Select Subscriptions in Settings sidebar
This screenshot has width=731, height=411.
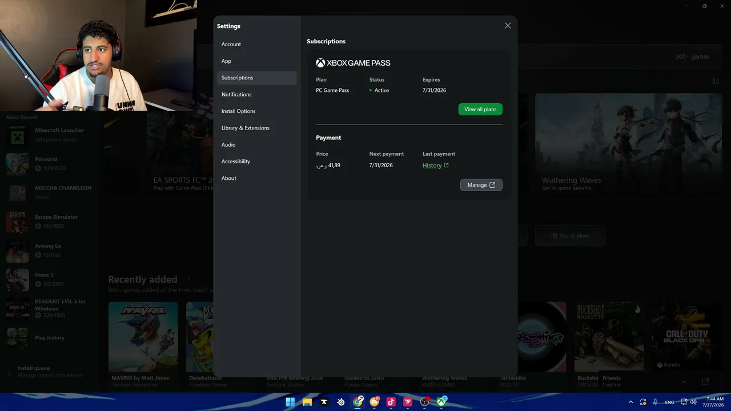pyautogui.click(x=256, y=78)
